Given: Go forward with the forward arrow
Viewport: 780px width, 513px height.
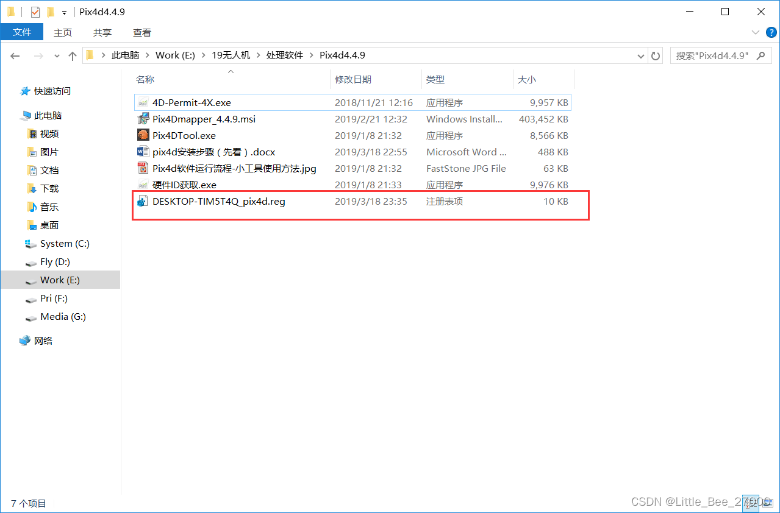Looking at the screenshot, I should click(38, 55).
